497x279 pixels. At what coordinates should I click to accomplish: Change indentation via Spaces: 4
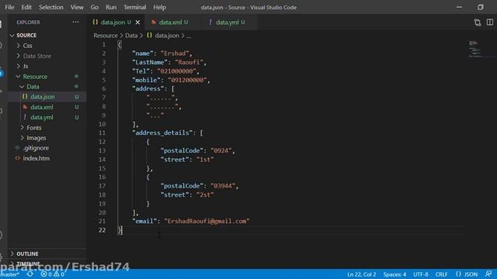click(394, 274)
